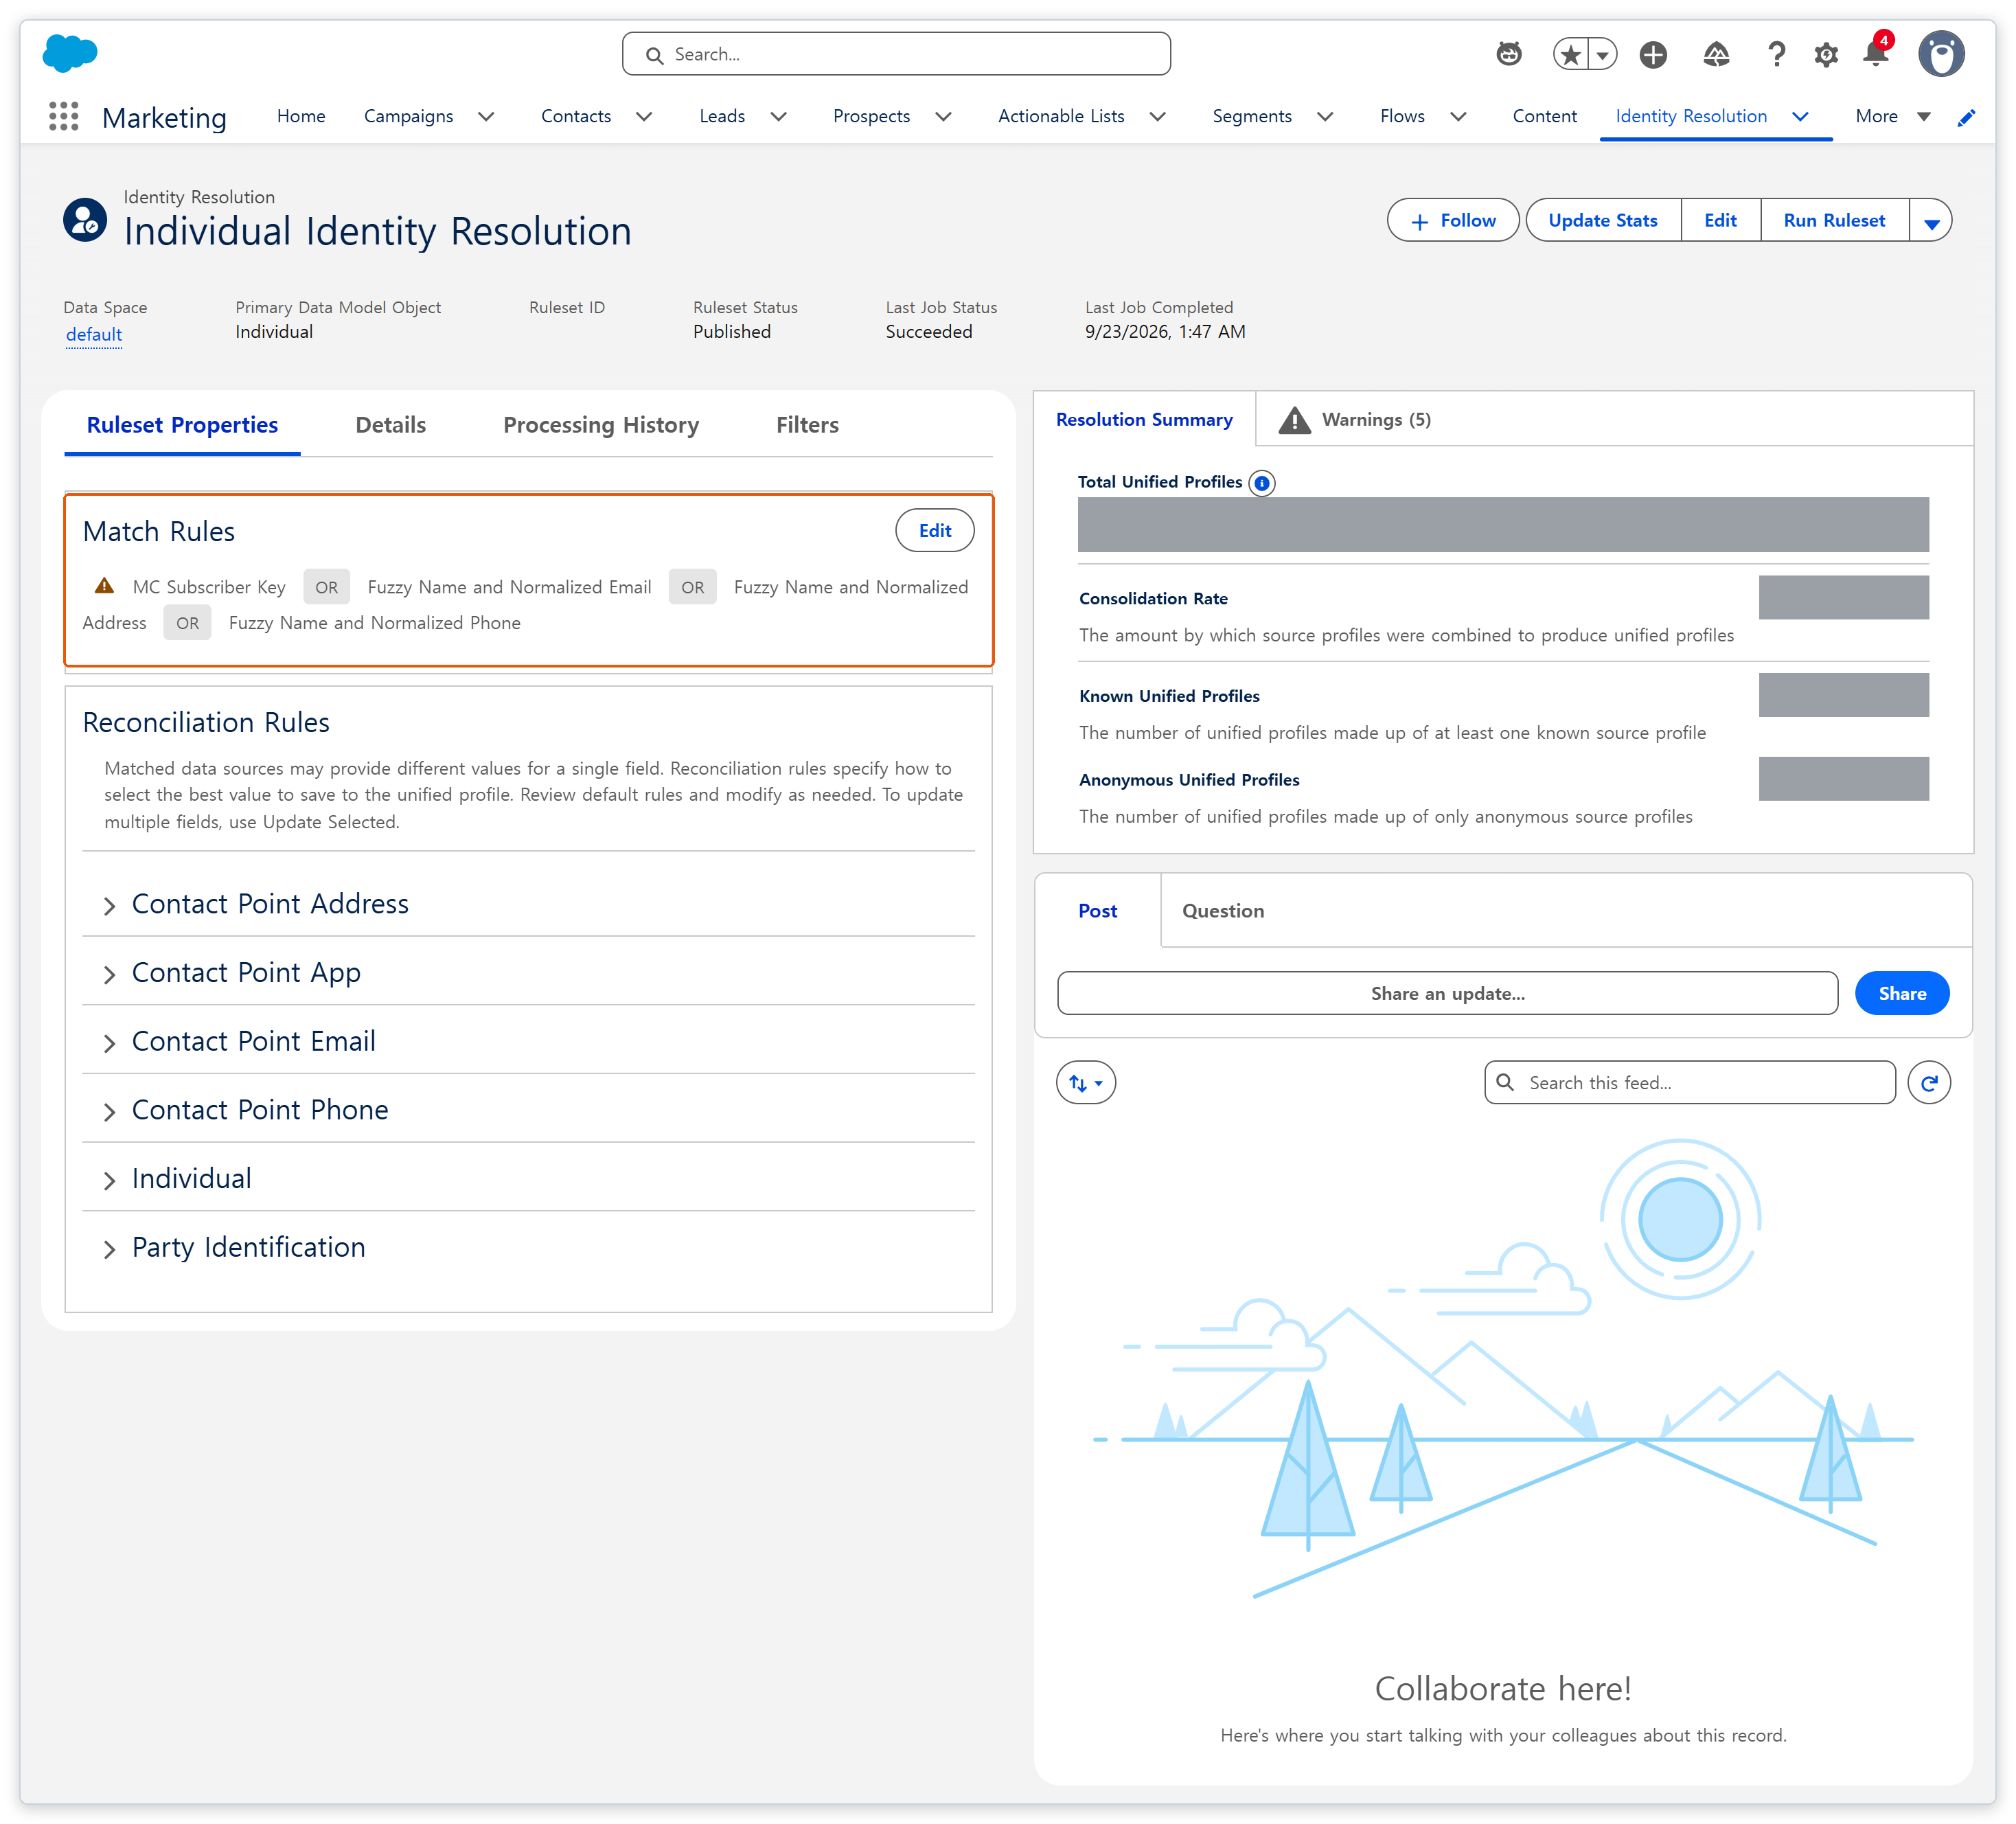Open the App Launcher grid
Image resolution: width=2016 pixels, height=1824 pixels.
tap(63, 116)
